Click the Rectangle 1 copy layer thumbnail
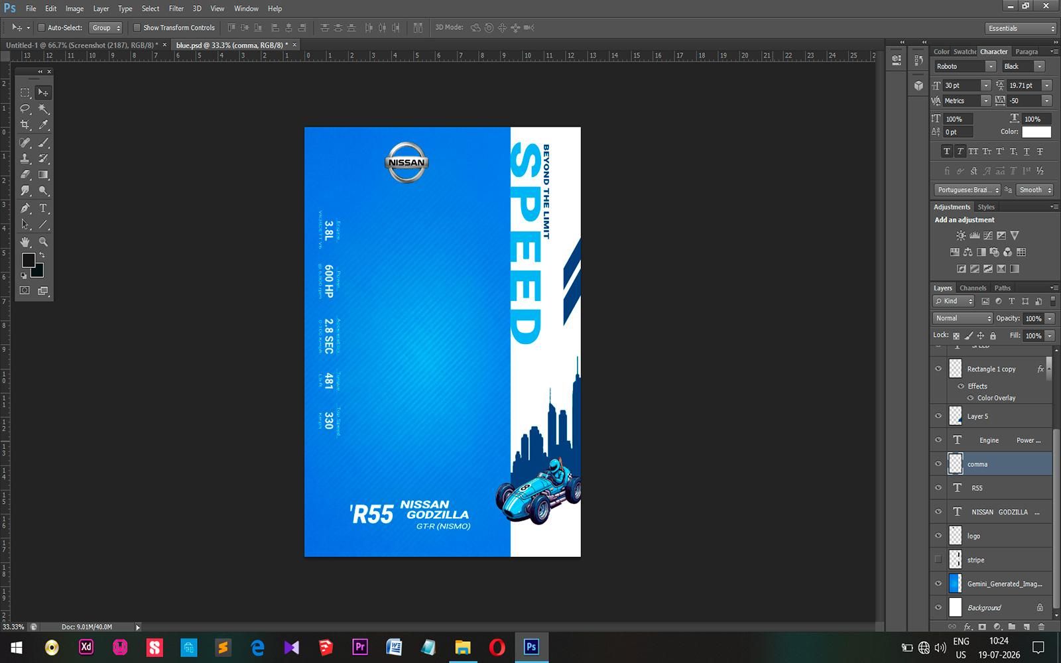Viewport: 1061px width, 663px height. pyautogui.click(x=955, y=369)
